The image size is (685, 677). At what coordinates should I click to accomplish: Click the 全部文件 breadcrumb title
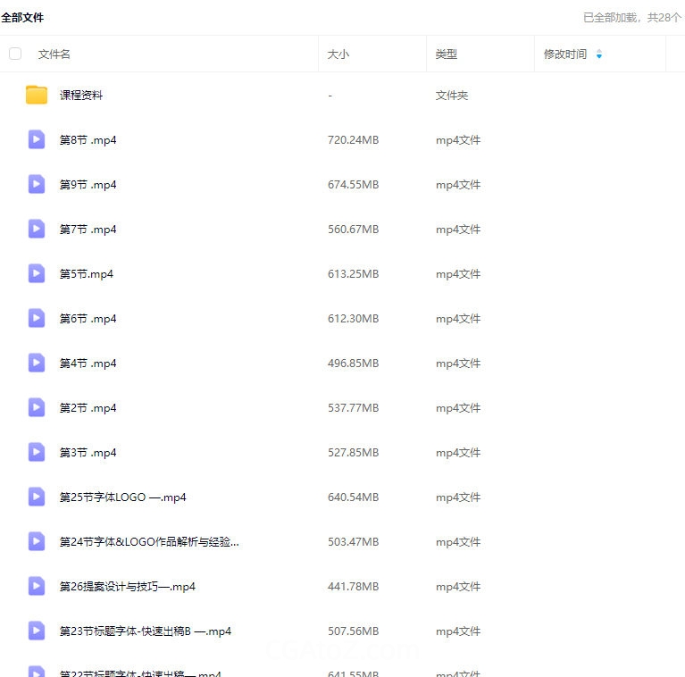22,17
